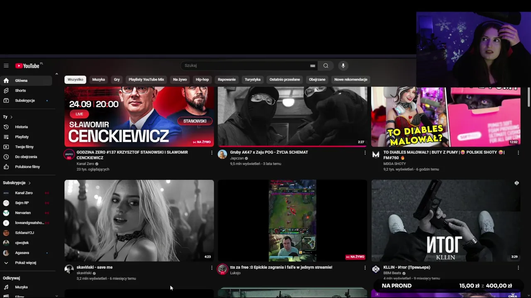Click the YouTube logo

tap(27, 66)
